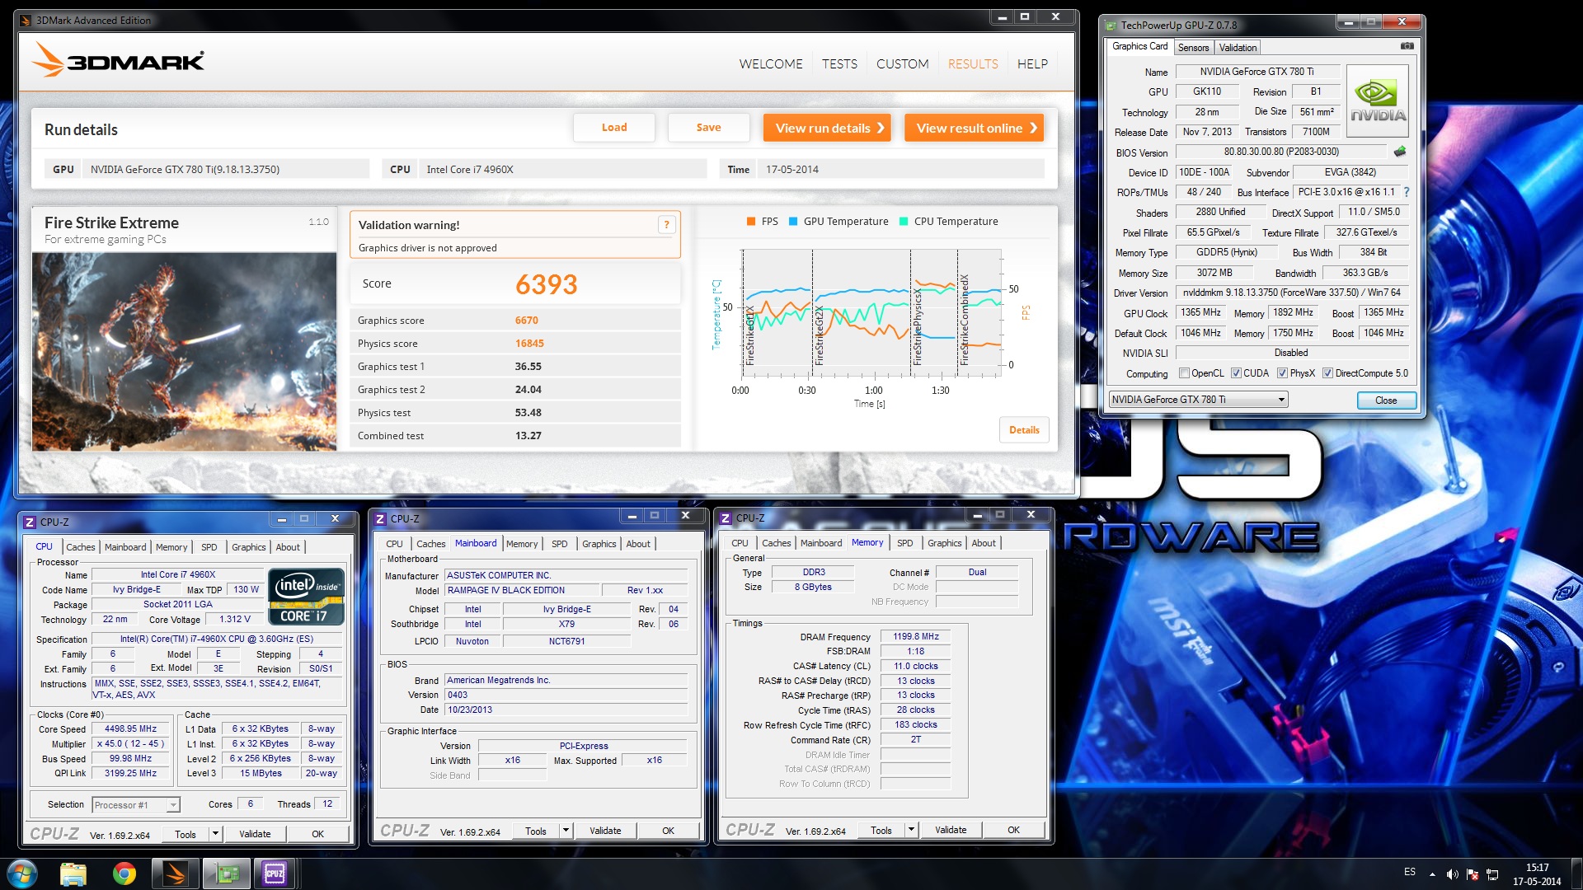Click OK in the Memory tab window
The image size is (1583, 890).
point(1013,830)
